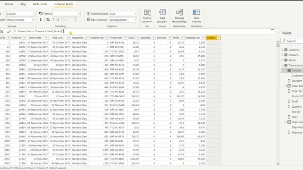Select the Transactions table icon in Fields
Screen dimensions: 303x170
pyautogui.click(x=286, y=65)
